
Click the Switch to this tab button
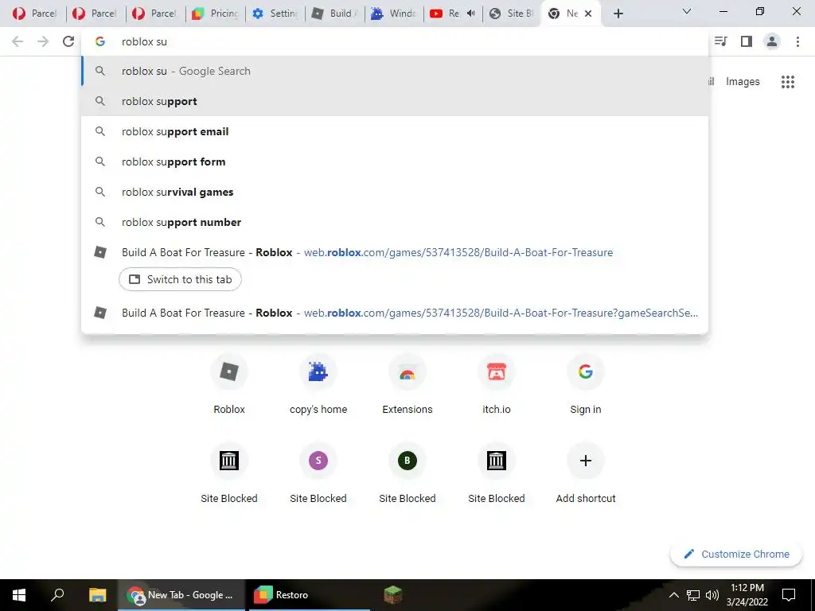coord(180,279)
